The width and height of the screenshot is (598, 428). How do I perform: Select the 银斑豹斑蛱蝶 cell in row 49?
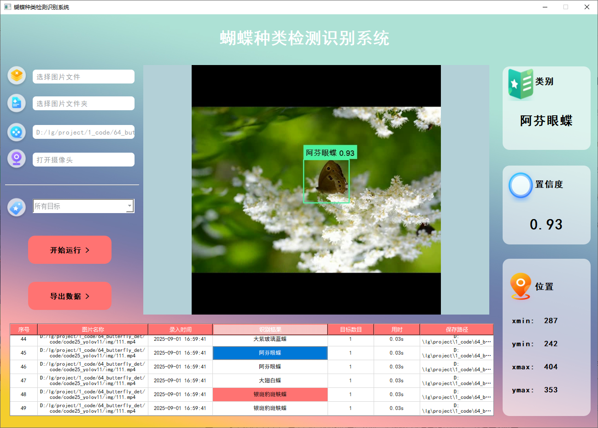tap(270, 408)
